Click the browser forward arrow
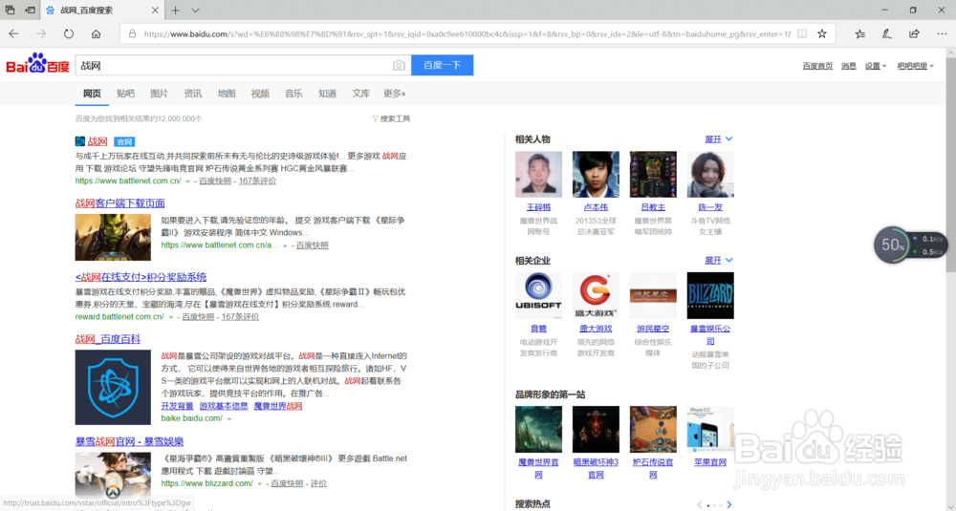This screenshot has width=956, height=511. [41, 34]
